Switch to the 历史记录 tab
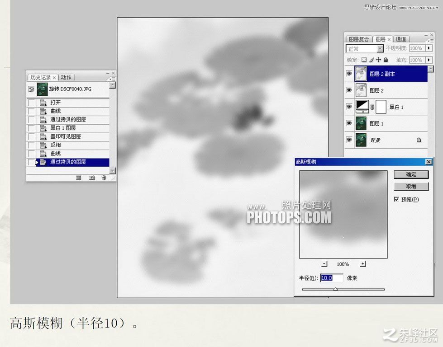The image size is (443, 347). (x=40, y=77)
